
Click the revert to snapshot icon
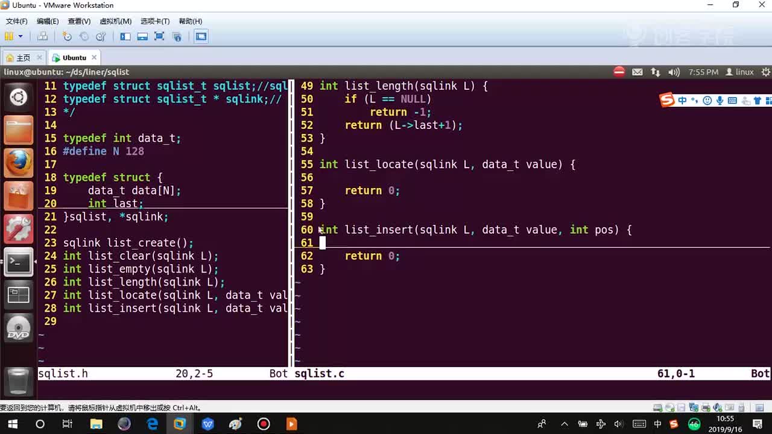84,36
